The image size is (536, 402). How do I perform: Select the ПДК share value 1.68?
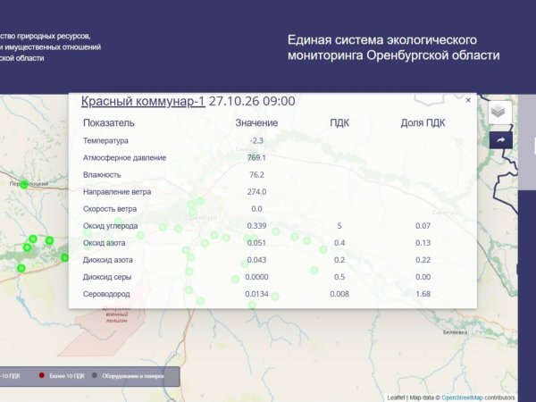(x=423, y=294)
